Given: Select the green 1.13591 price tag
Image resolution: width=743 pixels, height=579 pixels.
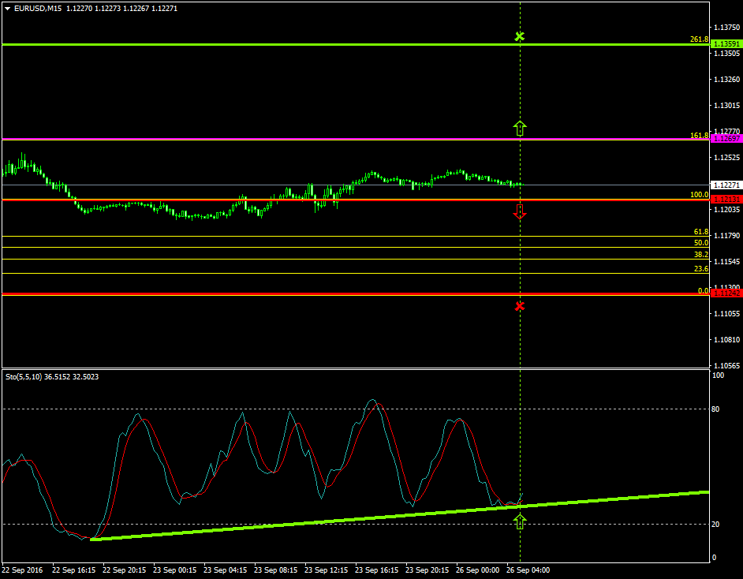Looking at the screenshot, I should tap(725, 44).
